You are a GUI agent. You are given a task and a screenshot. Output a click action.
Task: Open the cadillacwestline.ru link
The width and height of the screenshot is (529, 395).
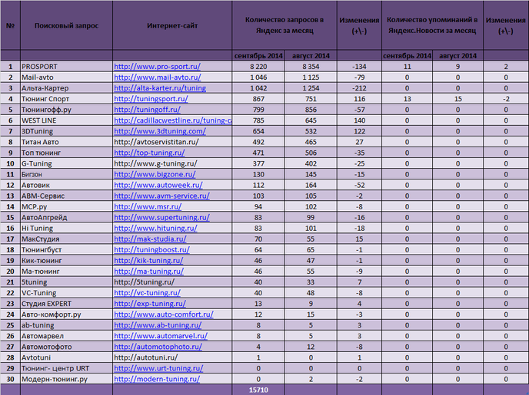point(173,120)
